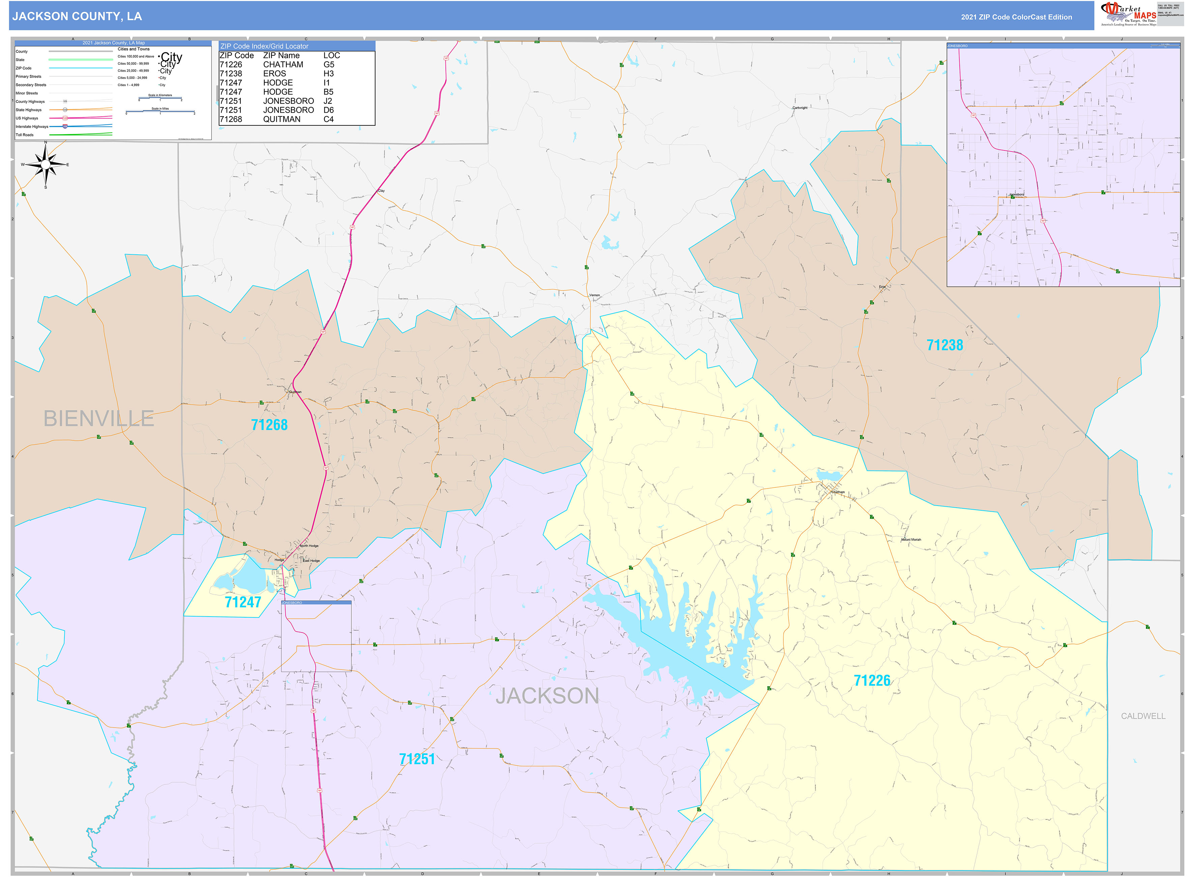Switch to the 2021 Jackson County, LA Map panel
Image resolution: width=1190 pixels, height=877 pixels.
pyautogui.click(x=114, y=43)
